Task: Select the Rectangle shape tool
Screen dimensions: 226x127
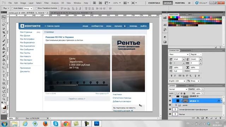Action: click(4, 83)
